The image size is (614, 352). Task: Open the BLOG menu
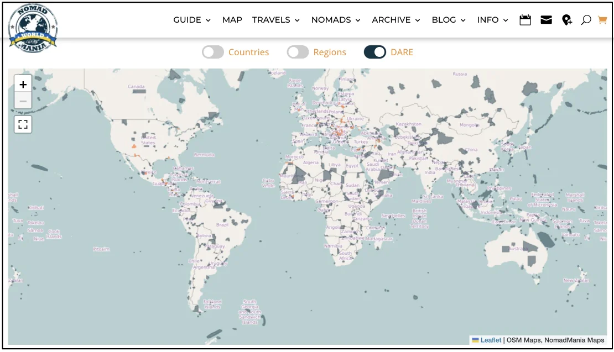coord(449,20)
